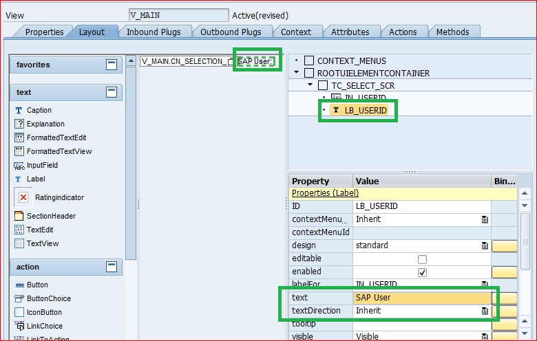Open value help for visible property
Screen dimensions: 537x341
click(485, 337)
